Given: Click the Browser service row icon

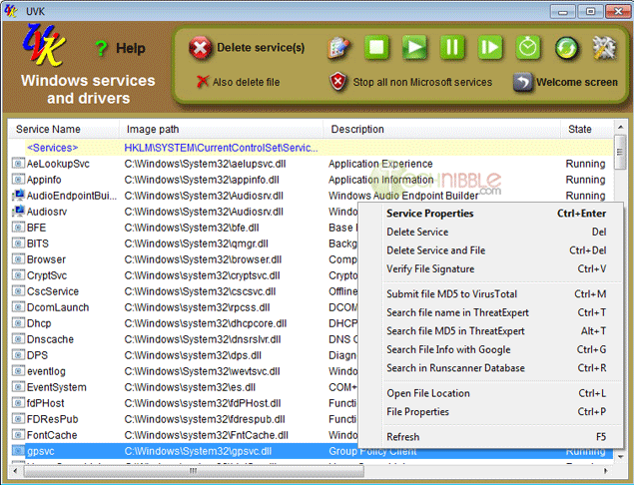Looking at the screenshot, I should pyautogui.click(x=18, y=259).
